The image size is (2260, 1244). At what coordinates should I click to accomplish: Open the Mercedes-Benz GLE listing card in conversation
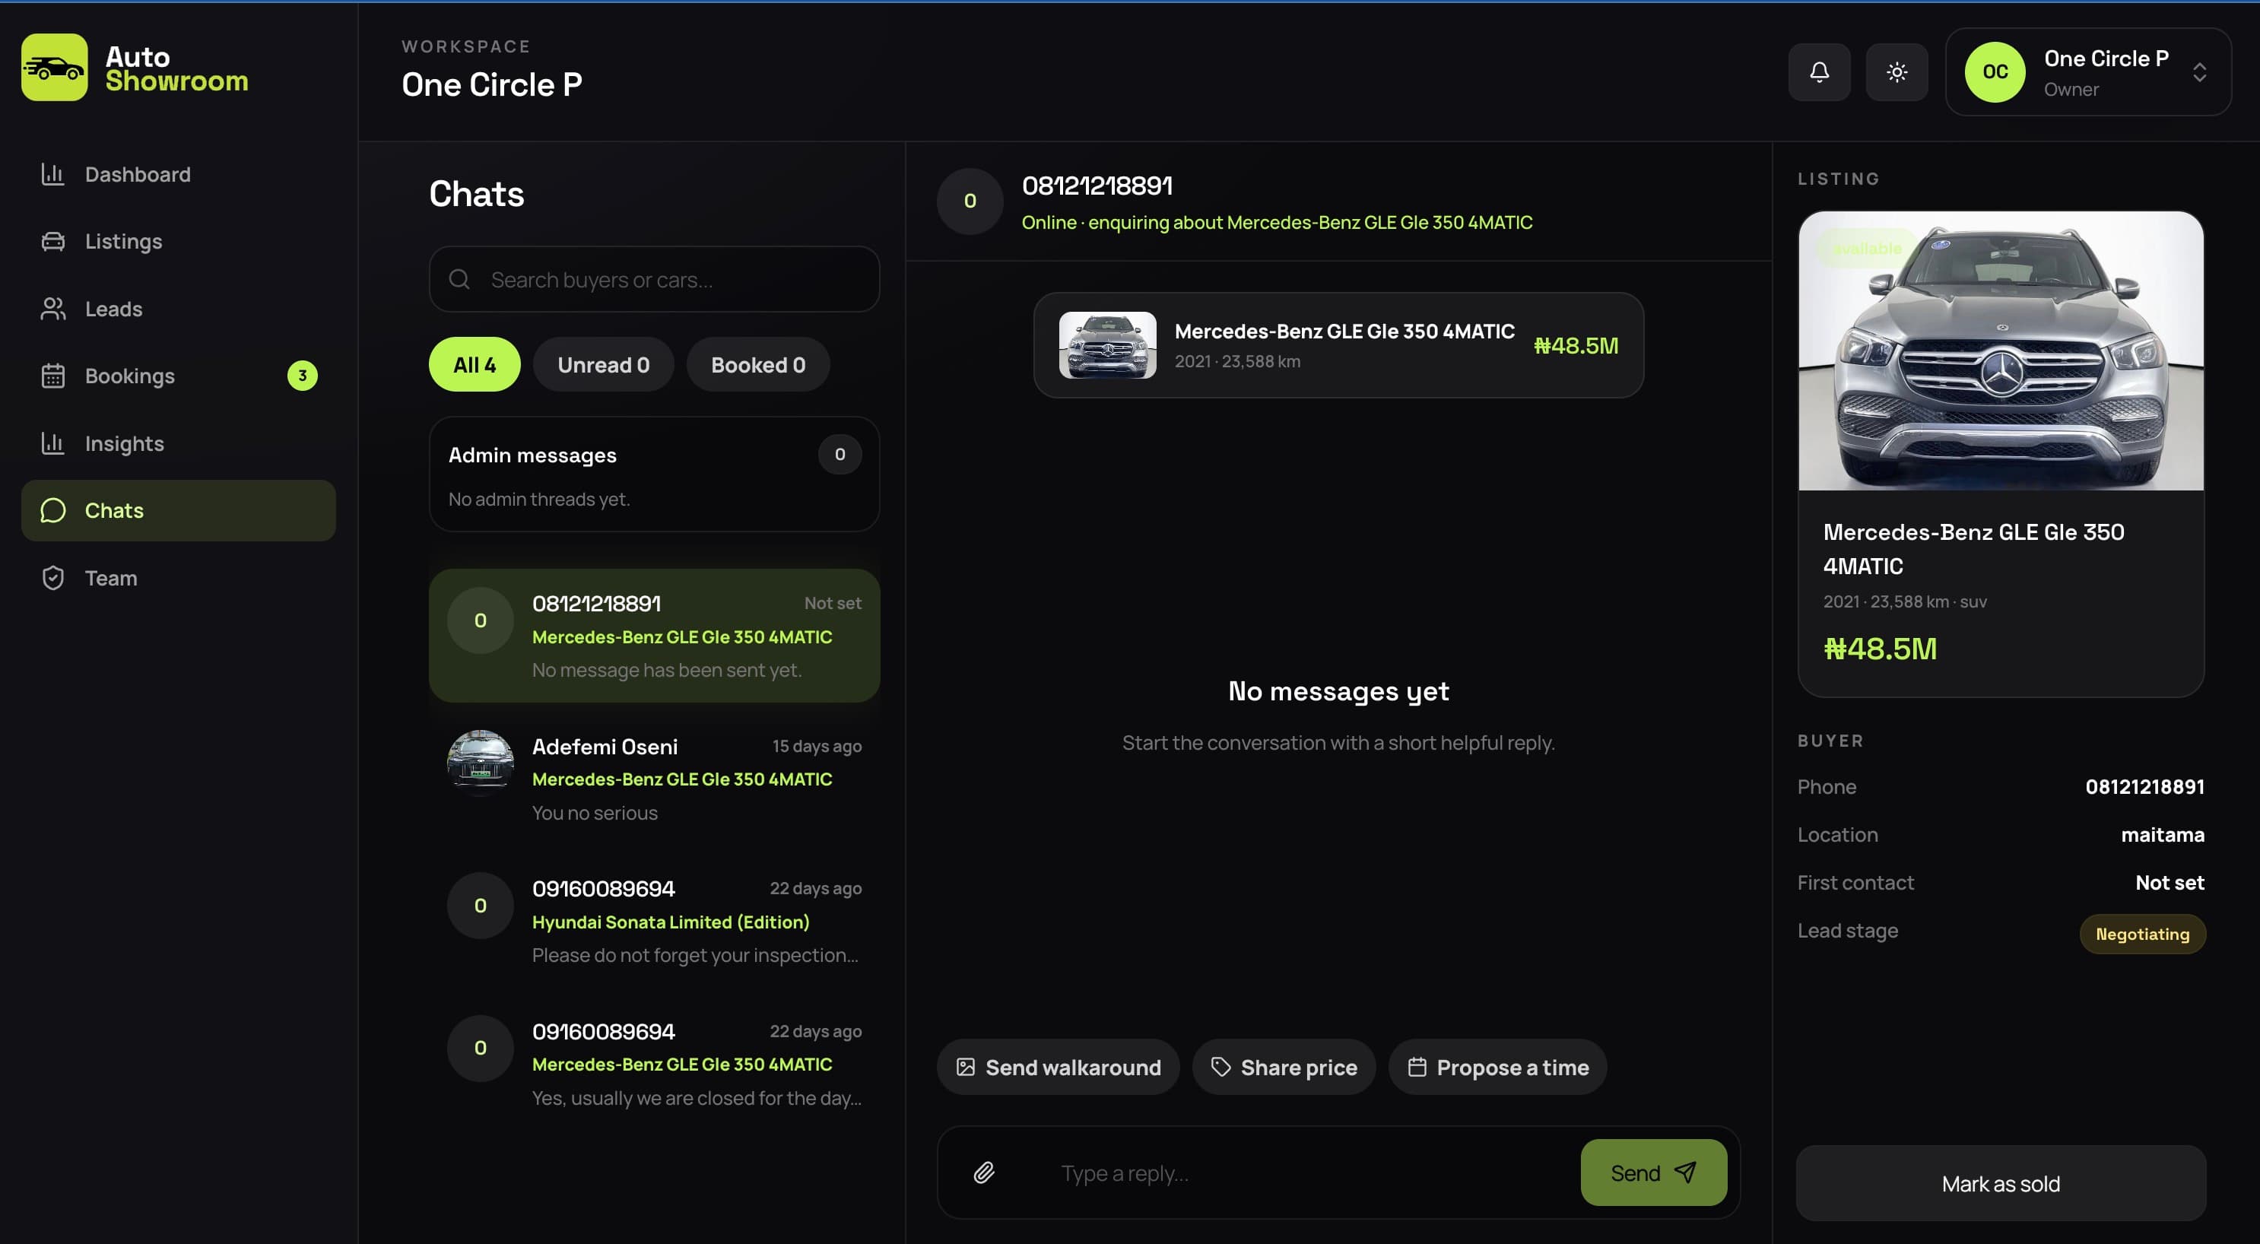point(1338,346)
